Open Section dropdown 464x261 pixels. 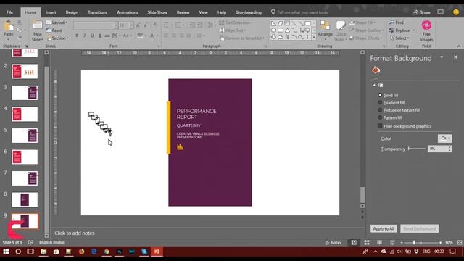click(57, 38)
